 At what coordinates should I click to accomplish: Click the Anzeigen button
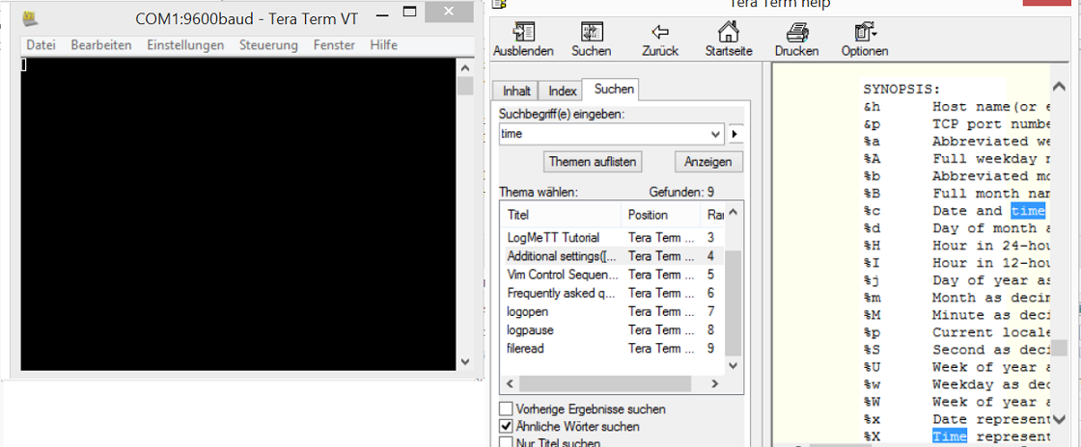708,162
